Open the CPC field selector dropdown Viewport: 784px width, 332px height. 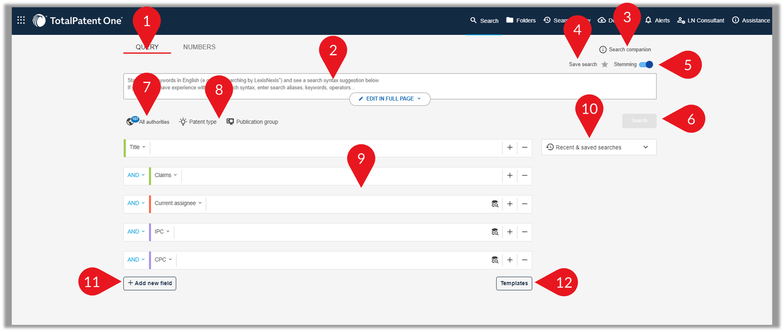click(163, 259)
